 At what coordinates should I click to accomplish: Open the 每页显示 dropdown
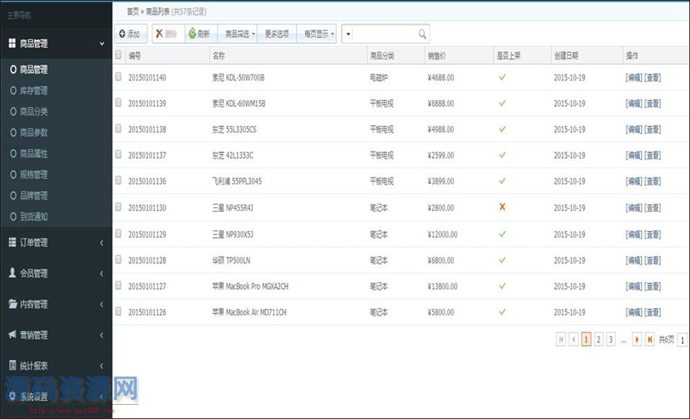tap(318, 34)
